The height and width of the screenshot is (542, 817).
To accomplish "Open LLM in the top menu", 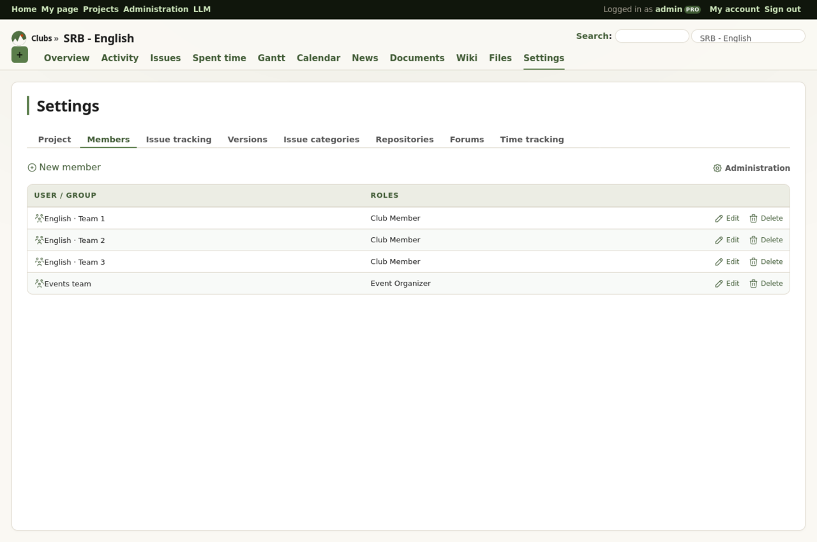I will click(202, 10).
